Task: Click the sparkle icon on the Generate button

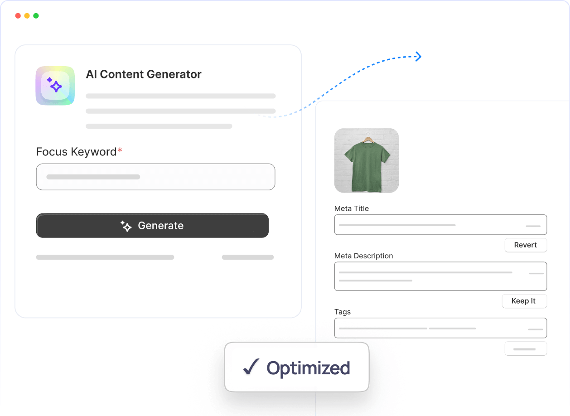Action: click(126, 226)
